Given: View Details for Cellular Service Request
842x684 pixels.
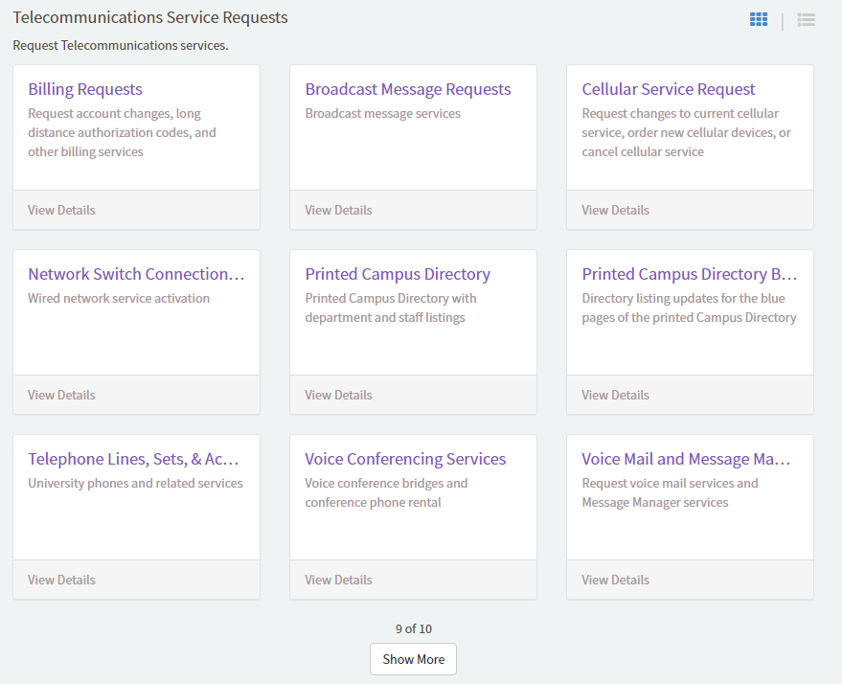Looking at the screenshot, I should pos(615,210).
